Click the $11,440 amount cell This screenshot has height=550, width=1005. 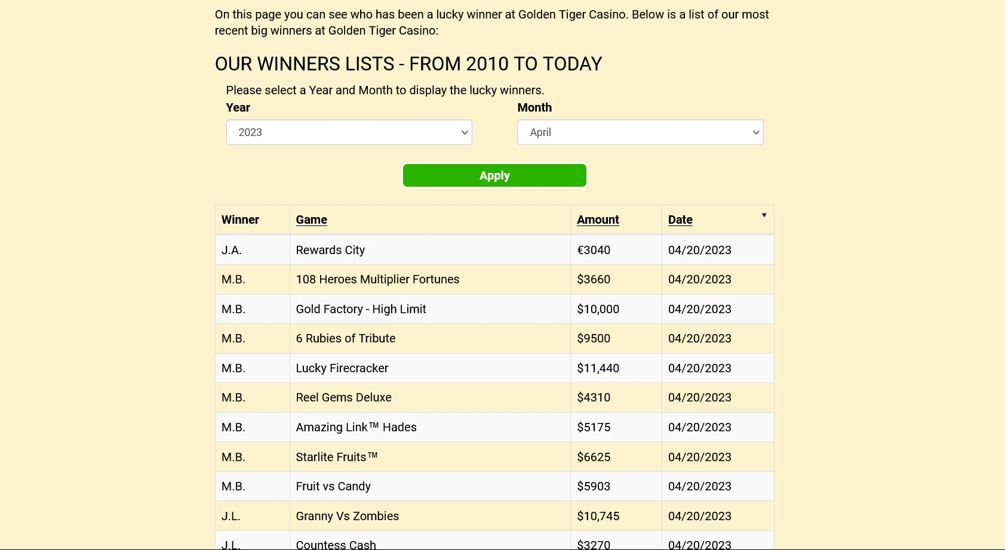616,368
